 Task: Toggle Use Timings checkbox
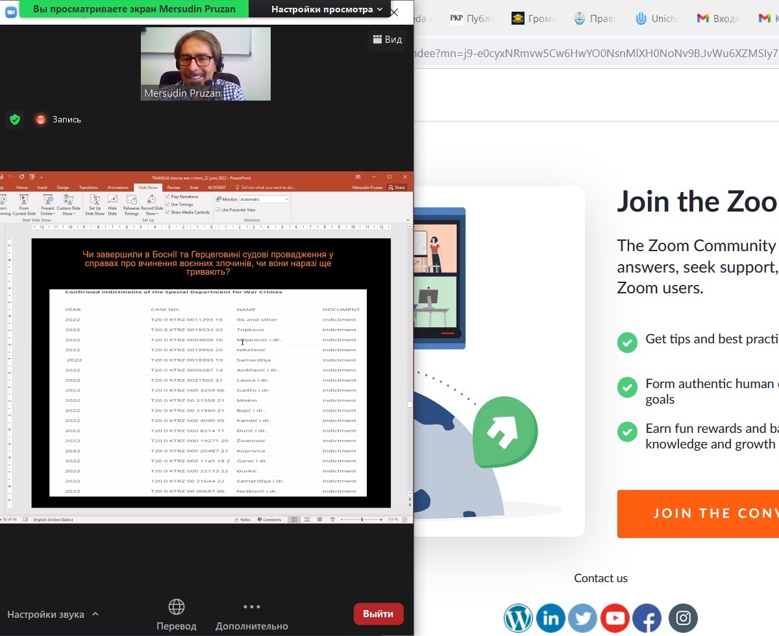[167, 204]
